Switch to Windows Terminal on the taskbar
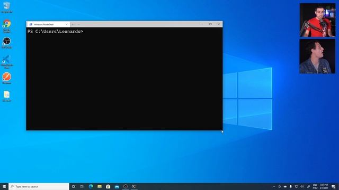Viewport: 339px width, 190px height. pos(134,186)
